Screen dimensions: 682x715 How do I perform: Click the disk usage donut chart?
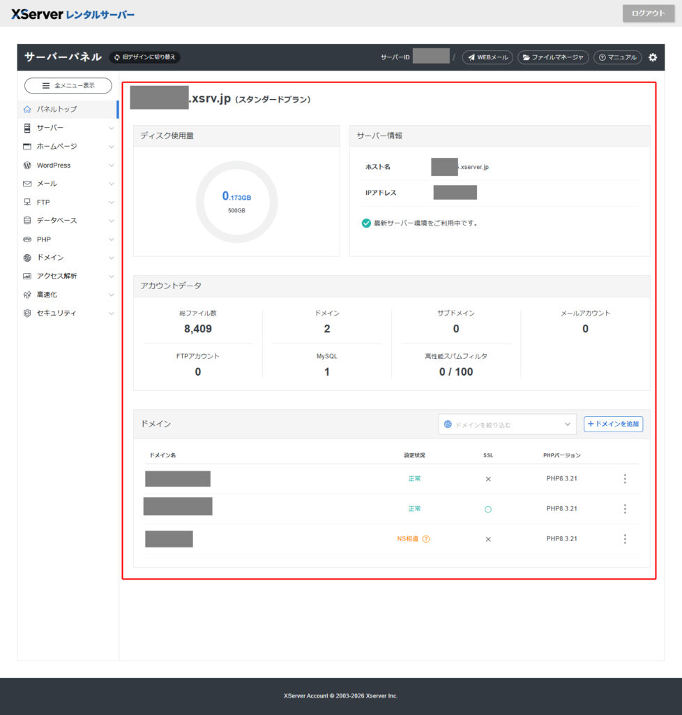pos(236,202)
